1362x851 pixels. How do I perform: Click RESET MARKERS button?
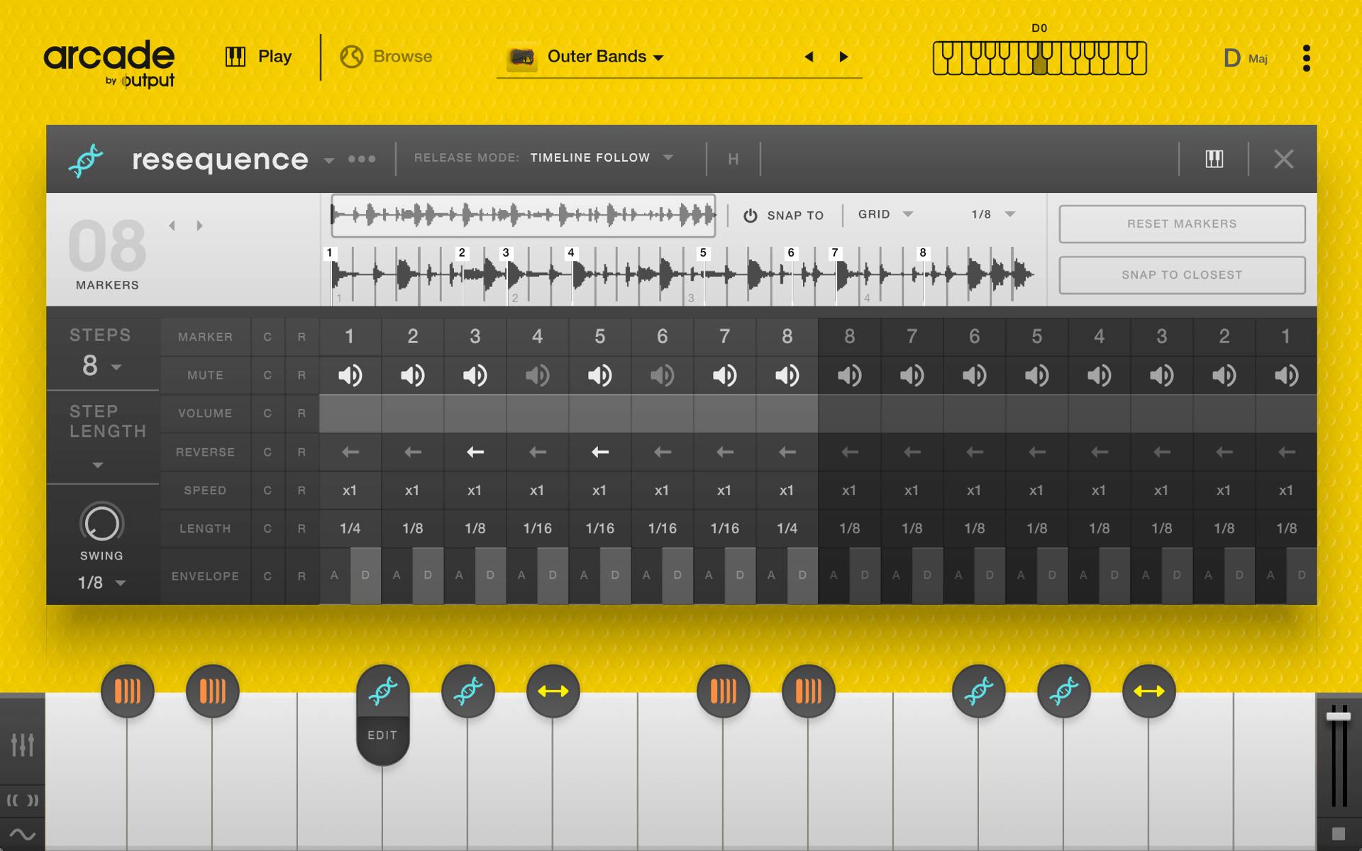[1182, 224]
